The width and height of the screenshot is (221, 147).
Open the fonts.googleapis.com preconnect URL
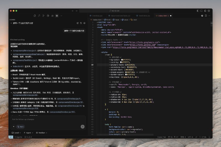click(x=144, y=42)
